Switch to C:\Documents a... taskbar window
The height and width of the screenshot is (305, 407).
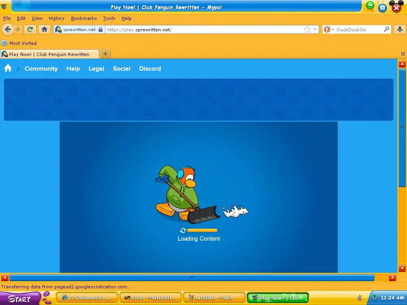pos(87,298)
